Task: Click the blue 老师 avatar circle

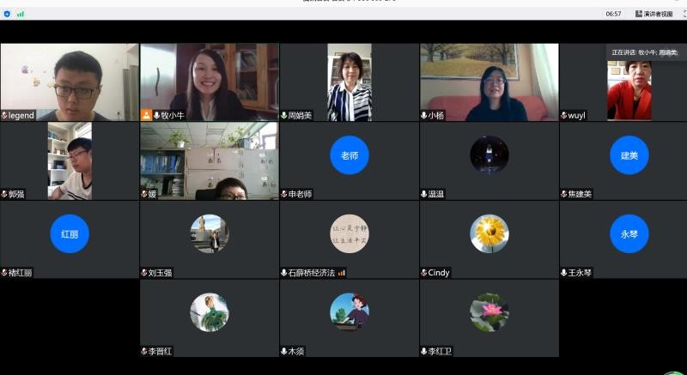Action: (x=350, y=155)
